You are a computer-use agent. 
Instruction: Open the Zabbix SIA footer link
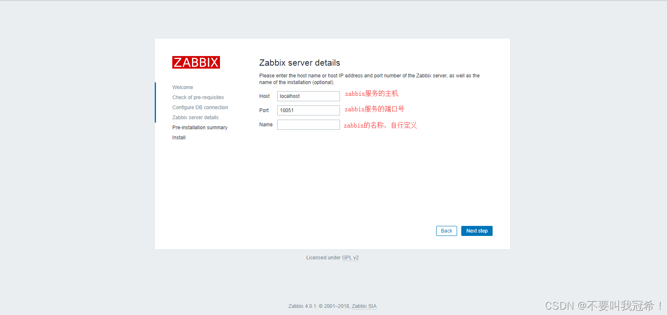point(364,306)
